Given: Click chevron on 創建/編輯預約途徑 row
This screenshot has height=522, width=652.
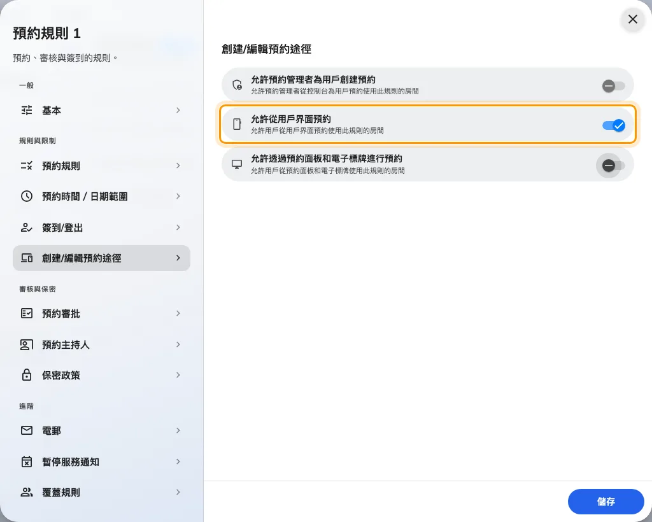Looking at the screenshot, I should click(178, 258).
